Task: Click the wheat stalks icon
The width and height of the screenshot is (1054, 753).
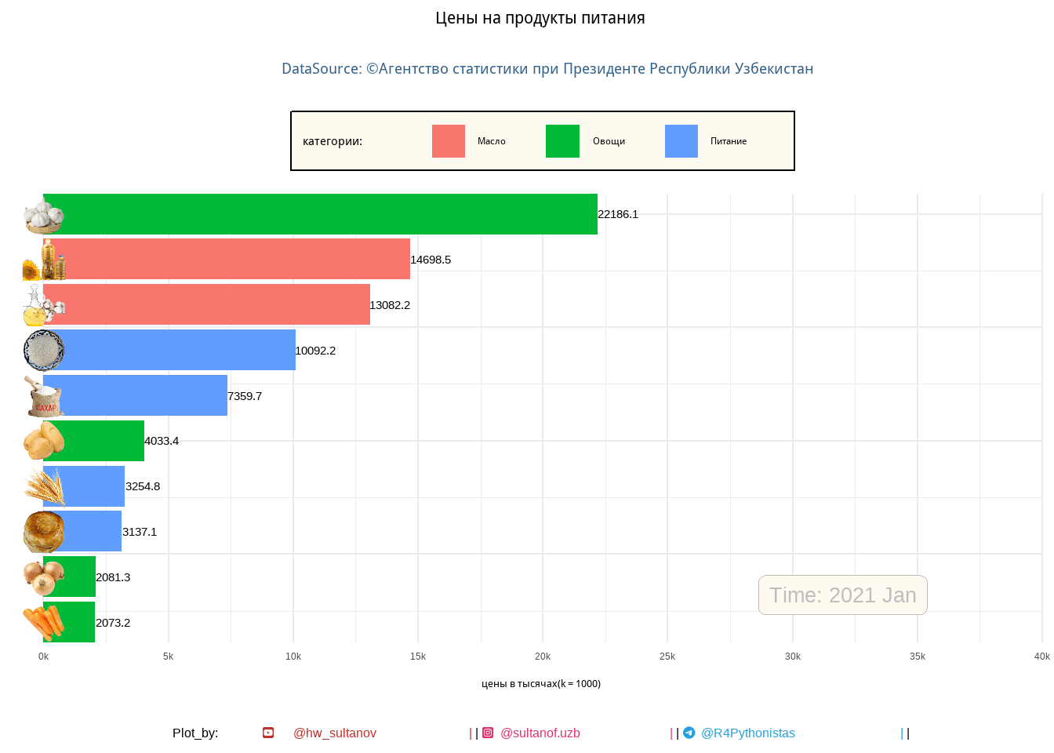Action: tap(43, 486)
